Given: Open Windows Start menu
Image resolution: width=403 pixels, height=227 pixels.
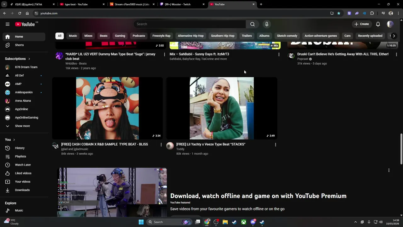Looking at the screenshot, I should [x=141, y=222].
